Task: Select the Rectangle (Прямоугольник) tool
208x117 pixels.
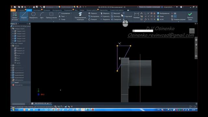Action: [51, 15]
